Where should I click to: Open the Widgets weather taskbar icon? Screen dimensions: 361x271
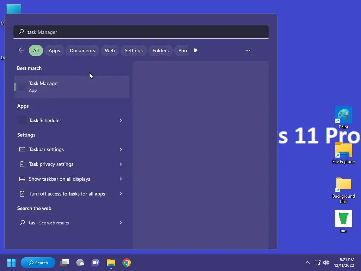(80, 263)
